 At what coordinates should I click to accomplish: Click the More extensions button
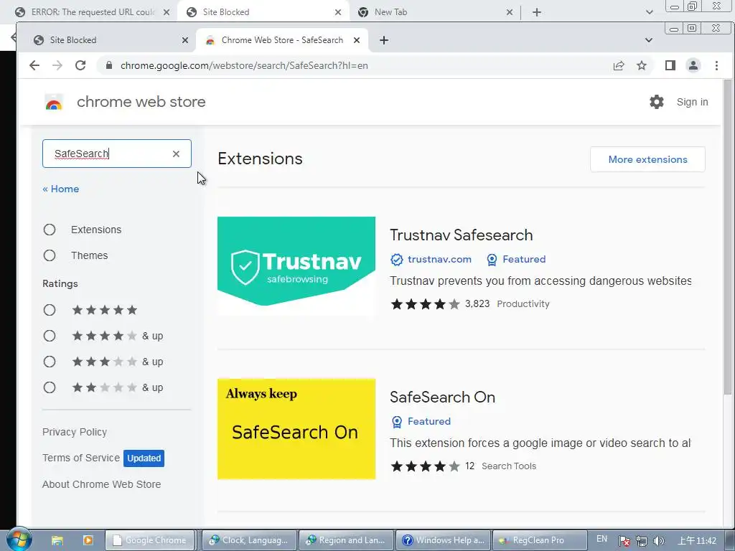pyautogui.click(x=647, y=159)
